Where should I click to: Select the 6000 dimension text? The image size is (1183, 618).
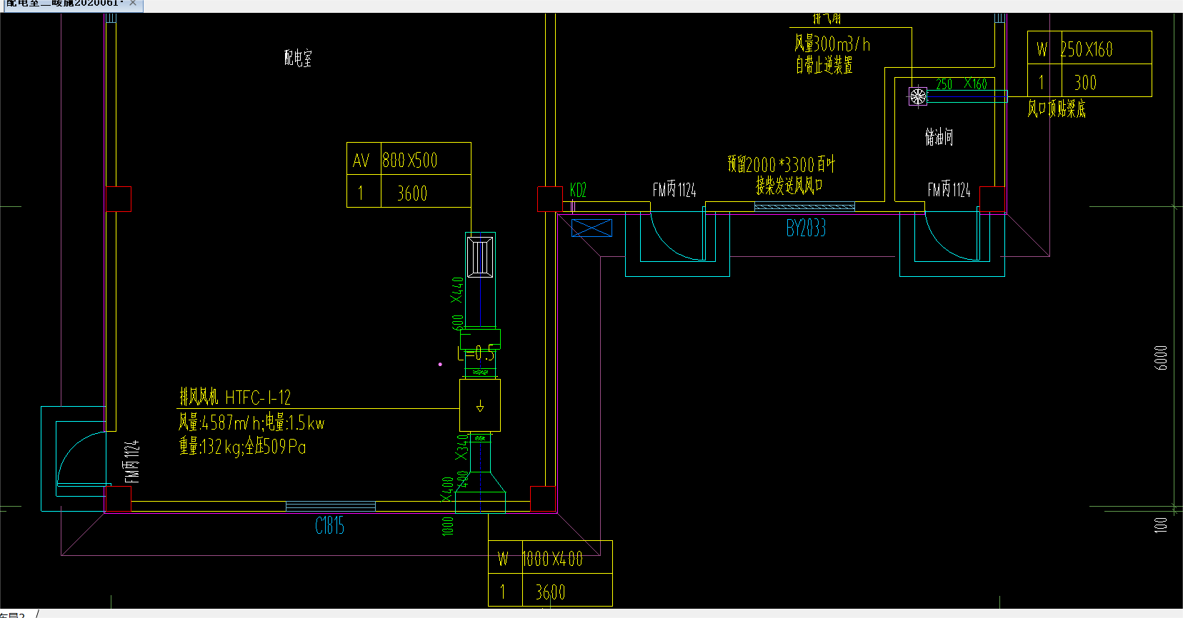click(x=1161, y=358)
